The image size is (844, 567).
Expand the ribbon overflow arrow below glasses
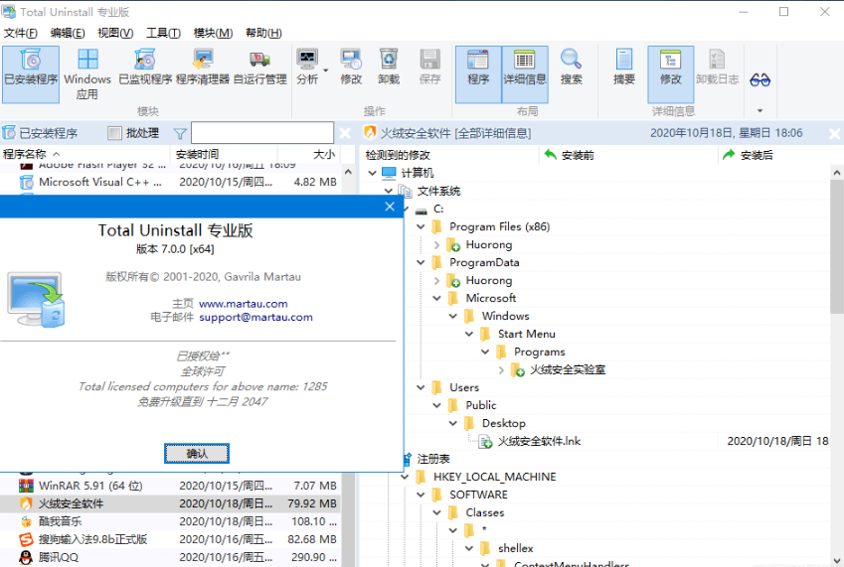click(760, 110)
